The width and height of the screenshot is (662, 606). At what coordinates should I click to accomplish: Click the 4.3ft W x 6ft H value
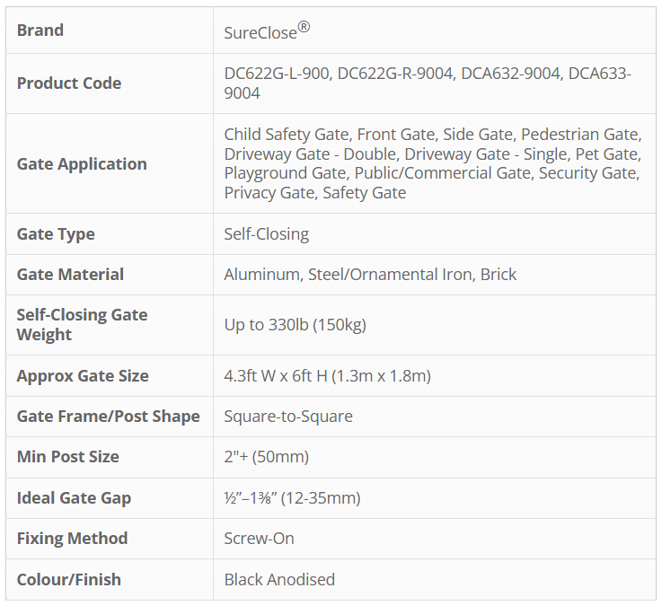coord(327,375)
